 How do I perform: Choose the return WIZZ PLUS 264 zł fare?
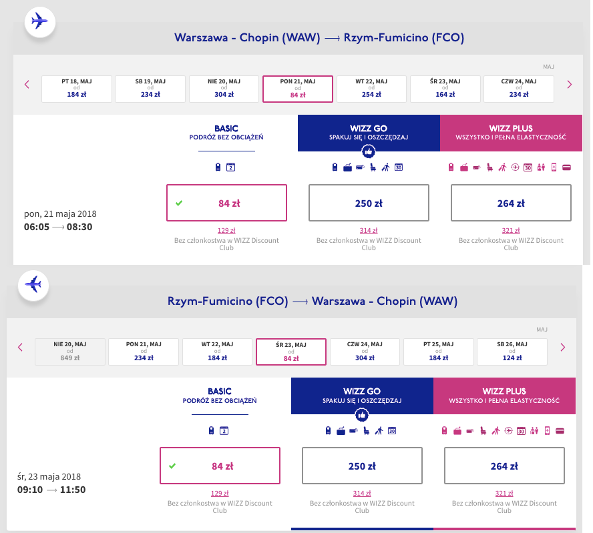pos(504,466)
